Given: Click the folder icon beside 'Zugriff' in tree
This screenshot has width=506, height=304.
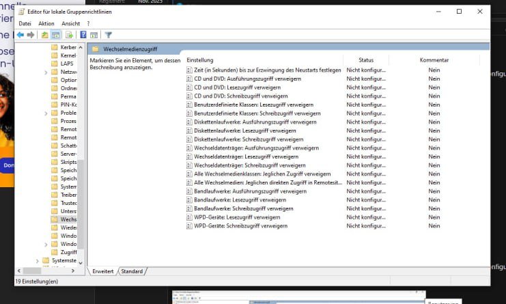Looking at the screenshot, I should click(55, 252).
